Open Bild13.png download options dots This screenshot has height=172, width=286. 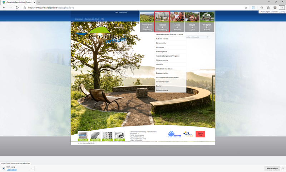click(x=31, y=168)
